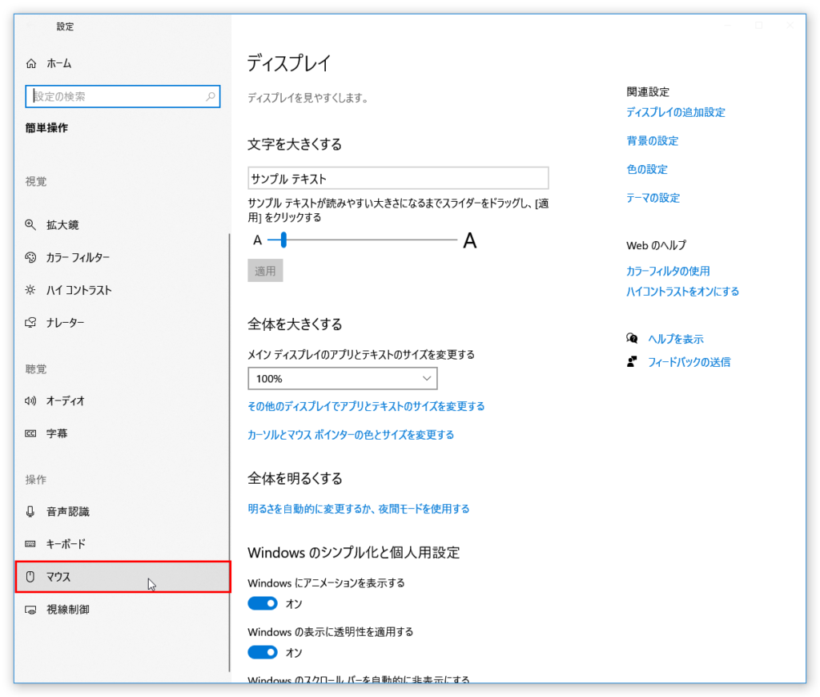Open ディスプレイの追加設定 link
The height and width of the screenshot is (697, 820).
[x=676, y=112]
